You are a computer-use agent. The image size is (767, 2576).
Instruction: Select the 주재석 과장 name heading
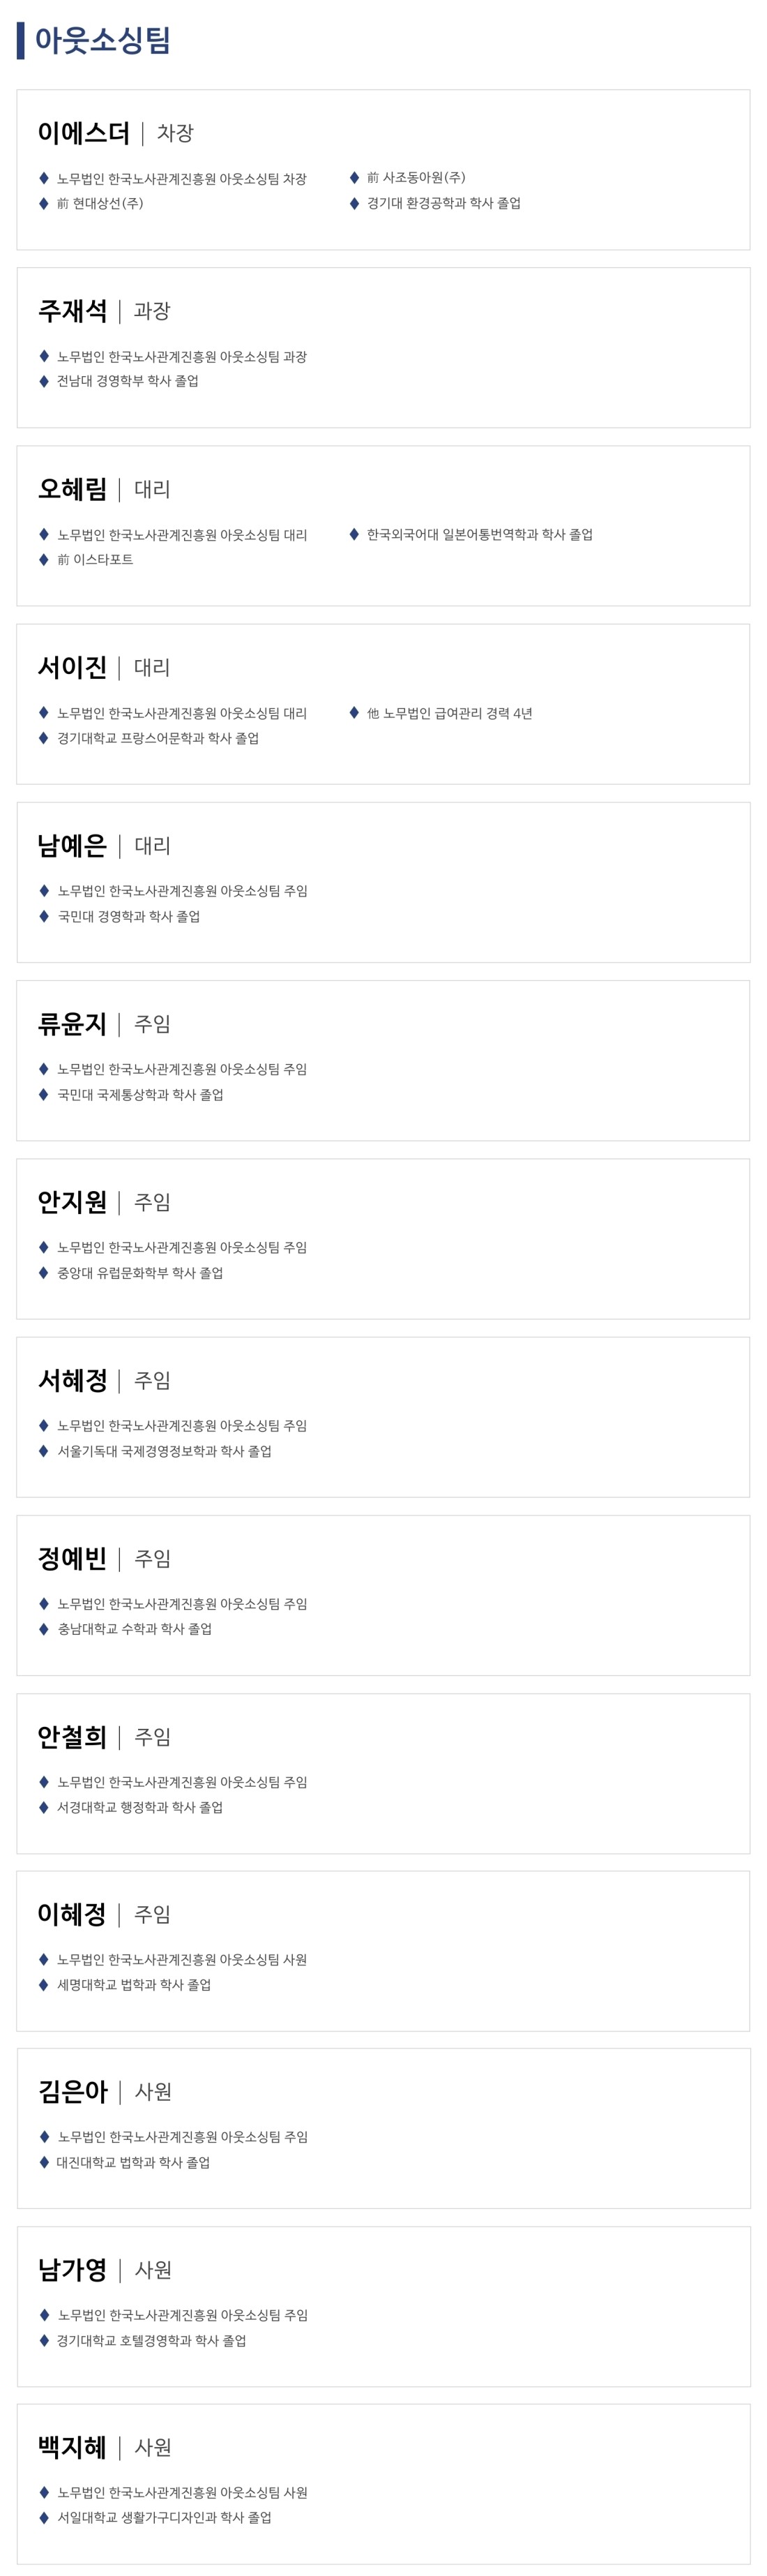(x=104, y=311)
